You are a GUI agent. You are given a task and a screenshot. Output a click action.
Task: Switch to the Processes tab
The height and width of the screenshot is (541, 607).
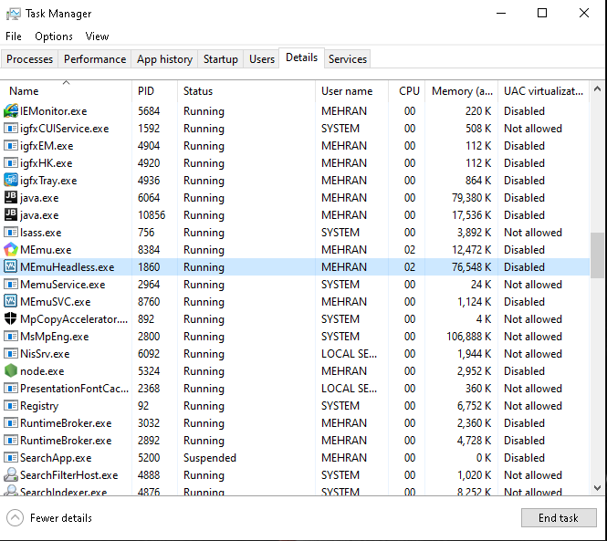[30, 59]
